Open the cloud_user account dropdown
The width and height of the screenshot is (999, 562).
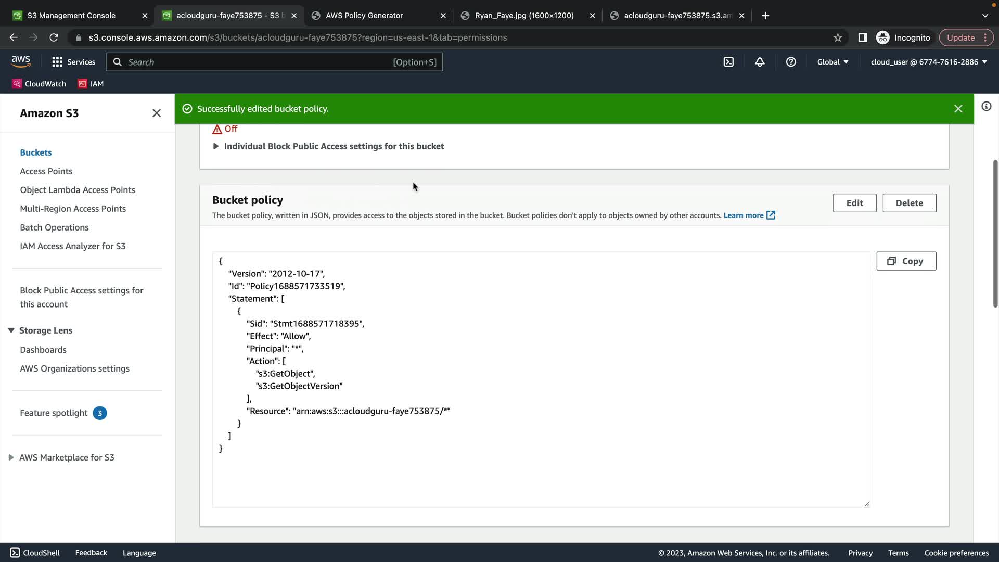click(x=929, y=62)
